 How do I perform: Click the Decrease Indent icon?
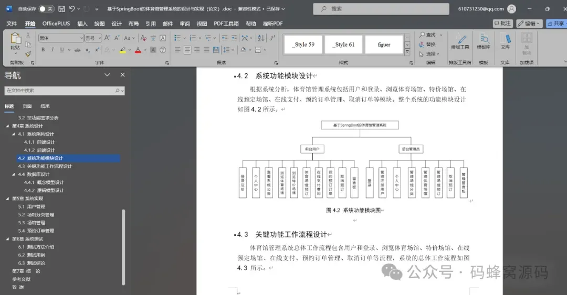225,38
